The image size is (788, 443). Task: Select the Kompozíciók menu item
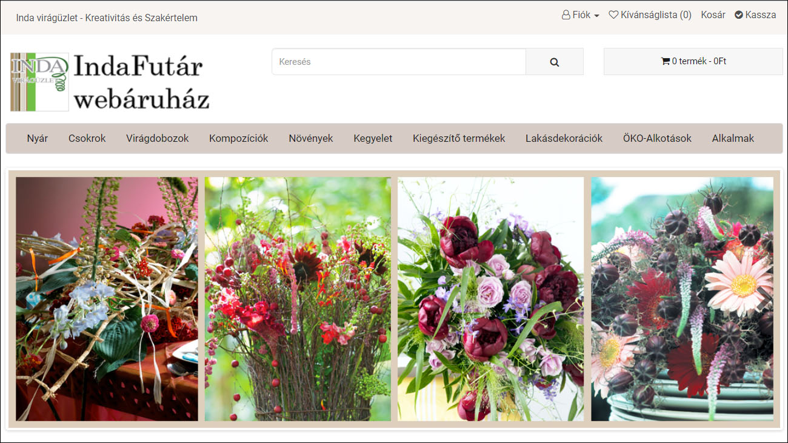[x=239, y=138]
